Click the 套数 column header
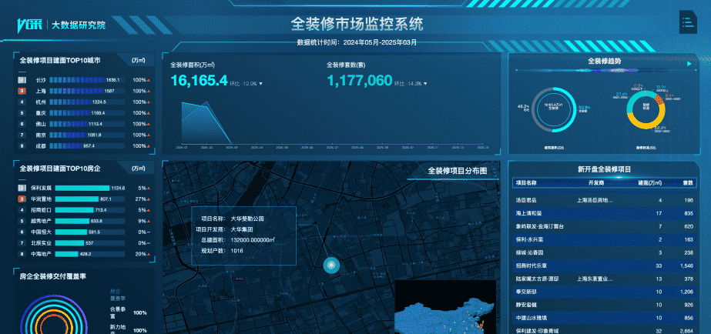 tap(688, 183)
